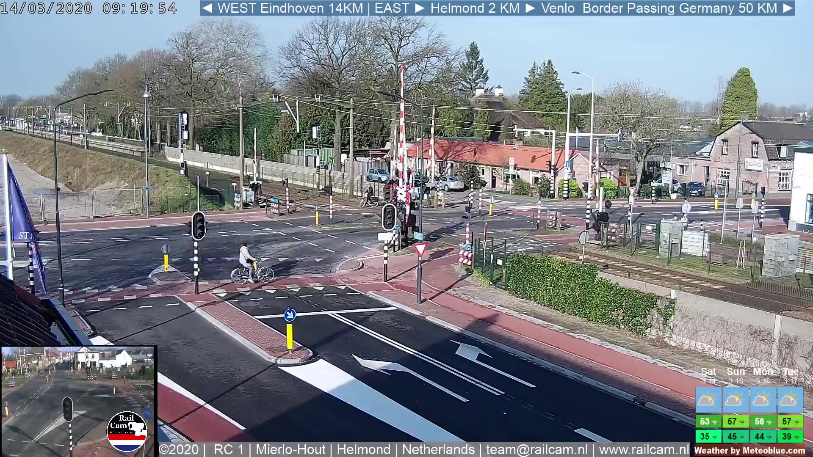The width and height of the screenshot is (813, 457).
Task: Click the left arrow before WEST Eindhoven
Action: tap(207, 8)
